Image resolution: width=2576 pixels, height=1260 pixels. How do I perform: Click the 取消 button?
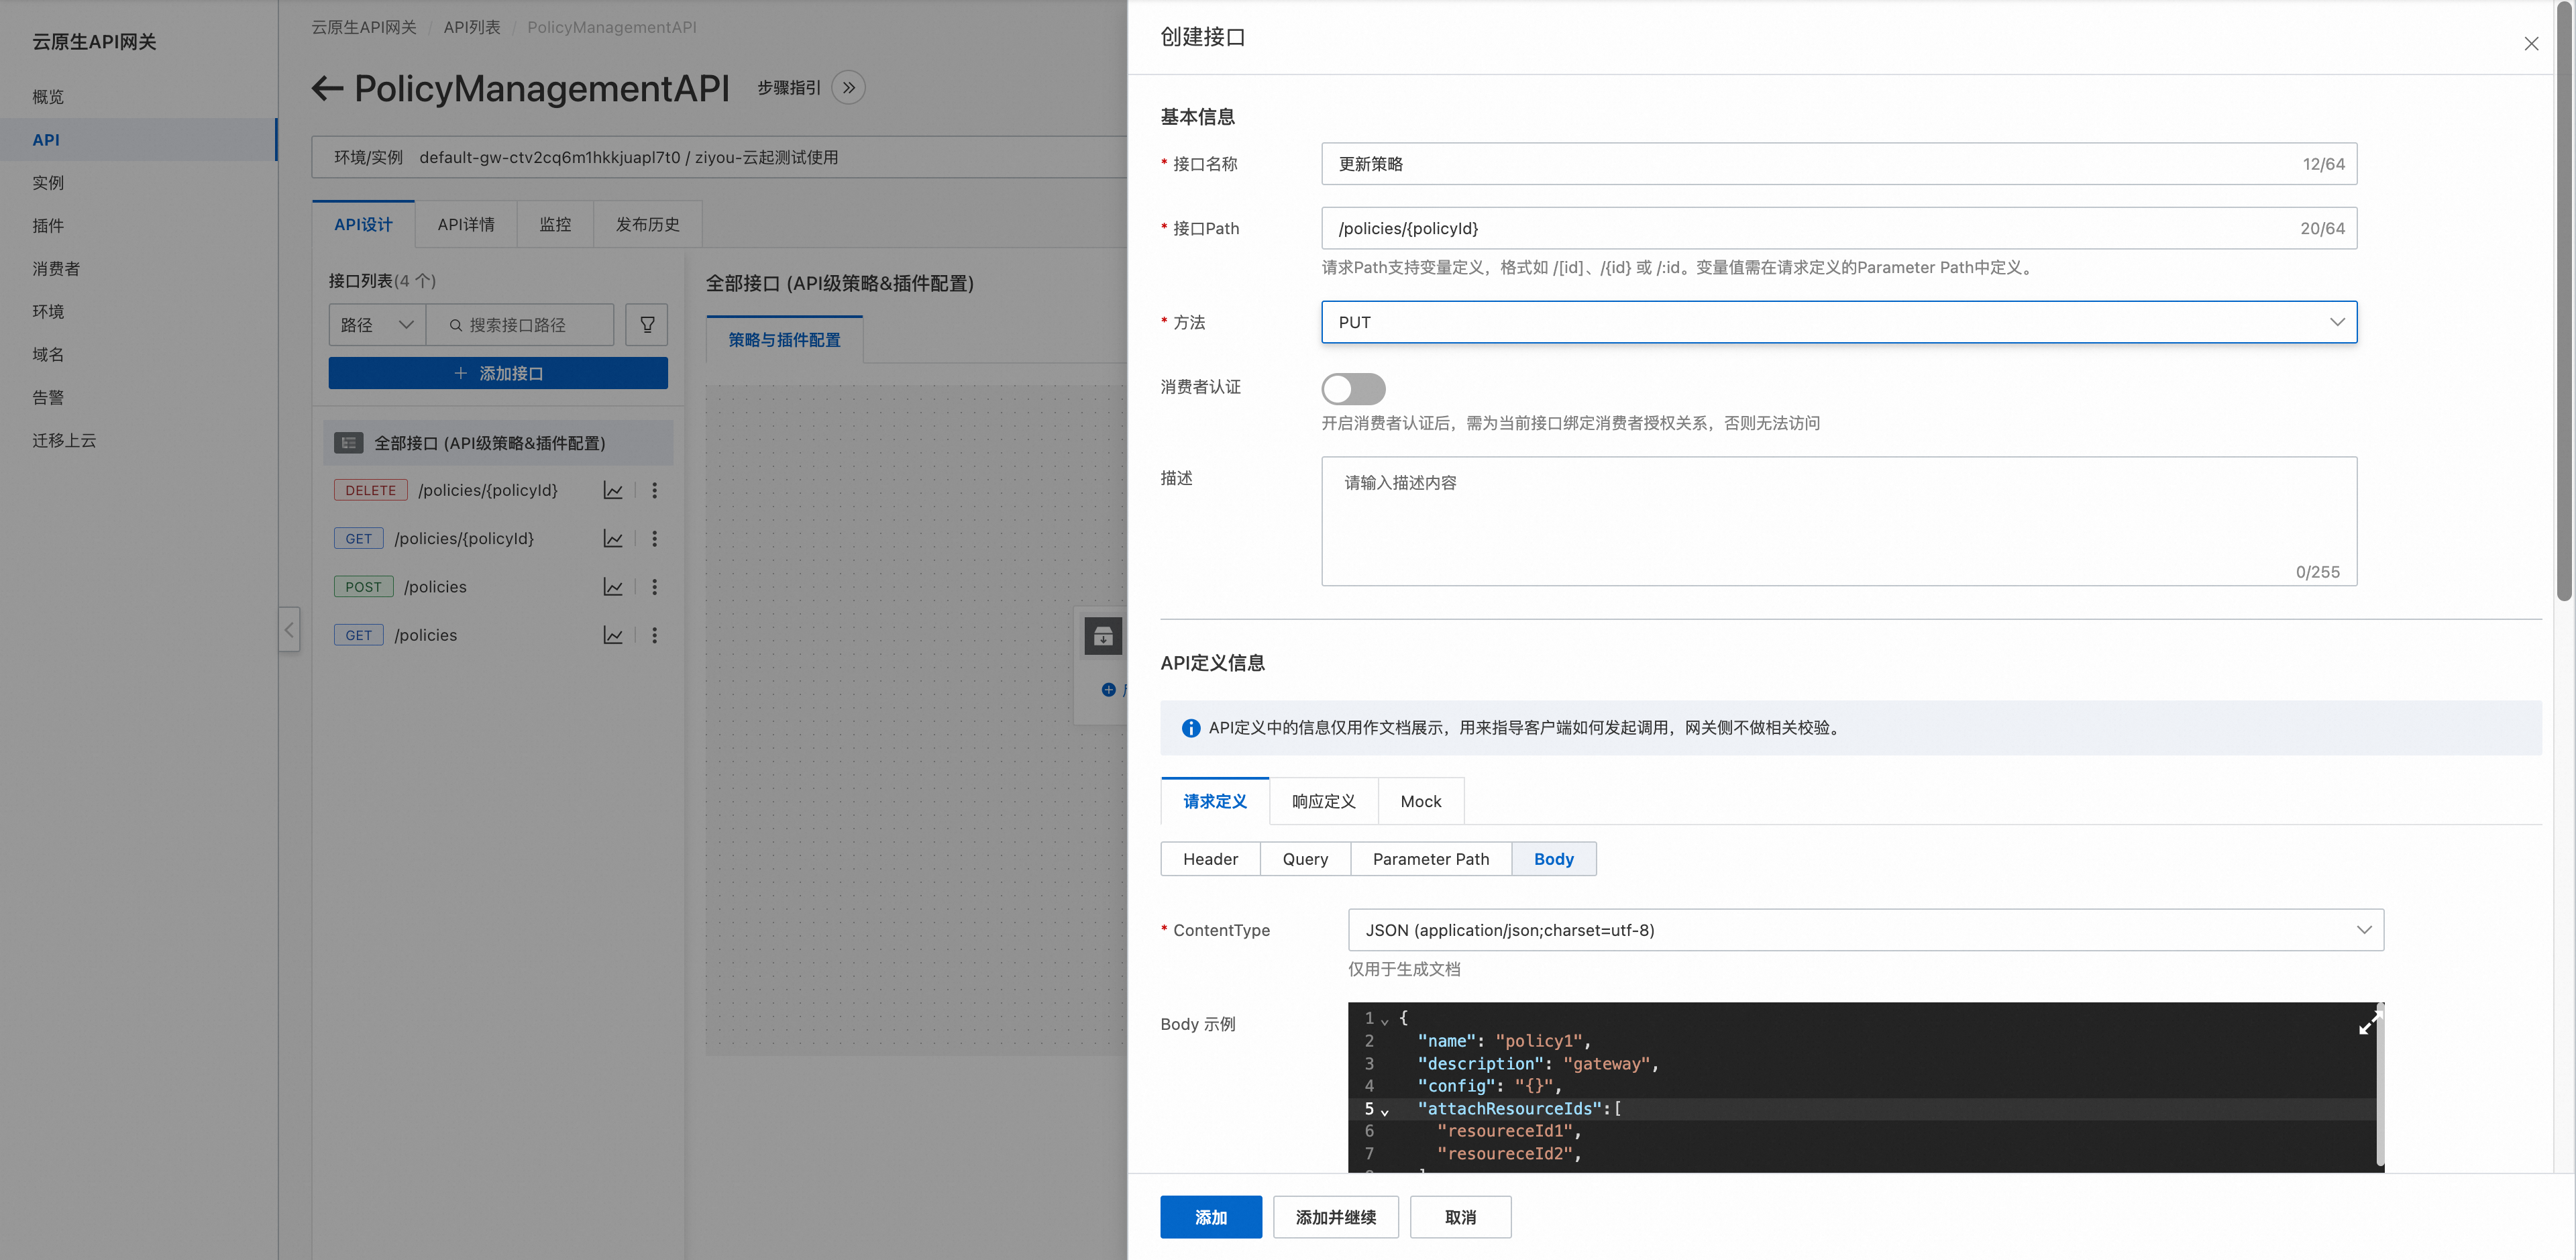(x=1460, y=1217)
